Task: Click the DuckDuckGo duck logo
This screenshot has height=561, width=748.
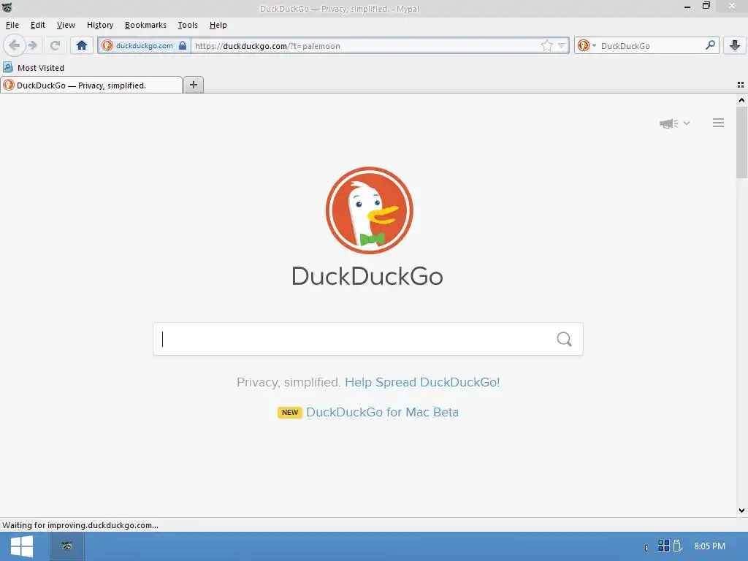Action: pyautogui.click(x=369, y=210)
